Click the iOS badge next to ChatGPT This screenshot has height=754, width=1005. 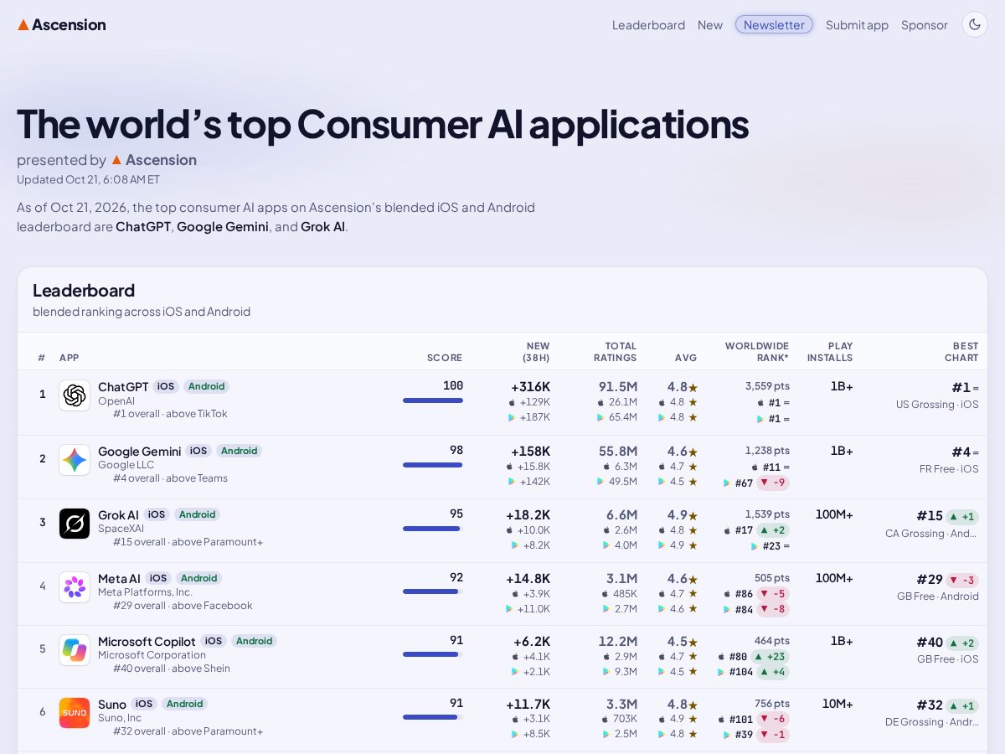click(x=166, y=386)
